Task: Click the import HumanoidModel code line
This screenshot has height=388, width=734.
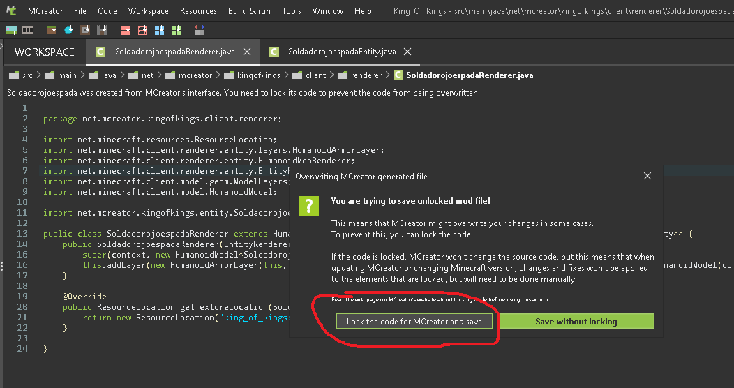Action: point(160,192)
